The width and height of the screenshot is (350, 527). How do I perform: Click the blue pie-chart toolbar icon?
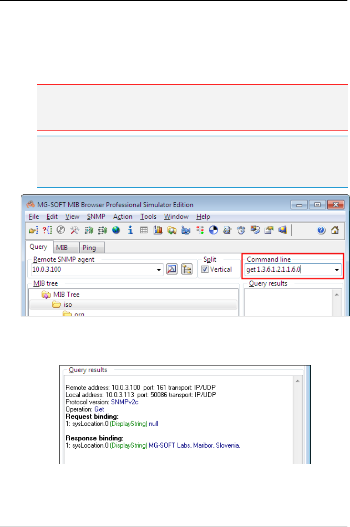coord(213,230)
